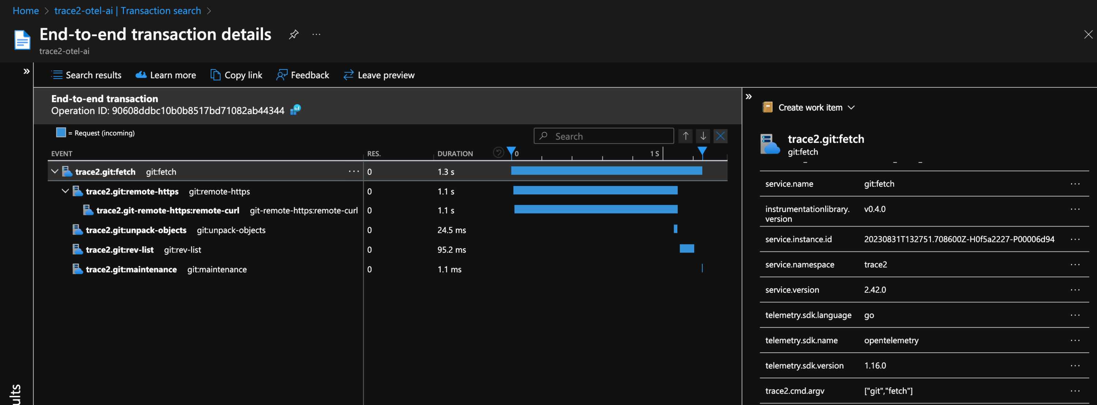Open the more options menu beside the page title
The width and height of the screenshot is (1097, 405).
point(316,34)
